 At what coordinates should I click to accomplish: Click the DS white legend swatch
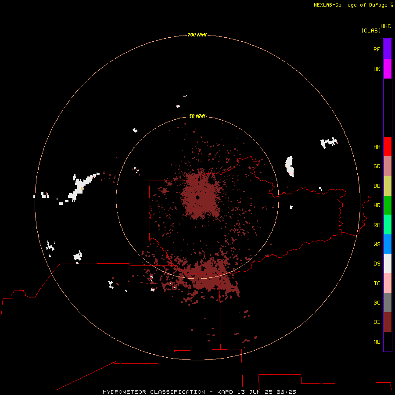tap(388, 263)
